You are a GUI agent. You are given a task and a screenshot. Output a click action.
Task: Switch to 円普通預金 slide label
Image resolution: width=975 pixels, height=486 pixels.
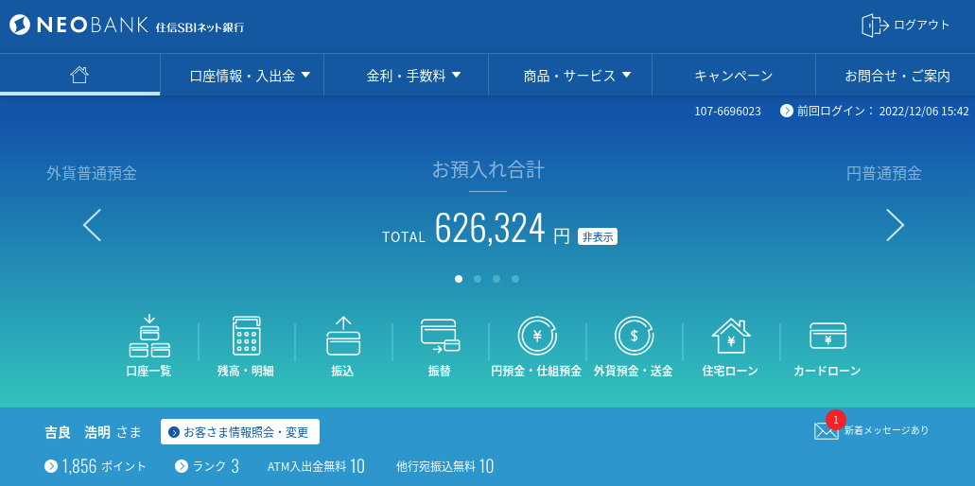tap(883, 173)
